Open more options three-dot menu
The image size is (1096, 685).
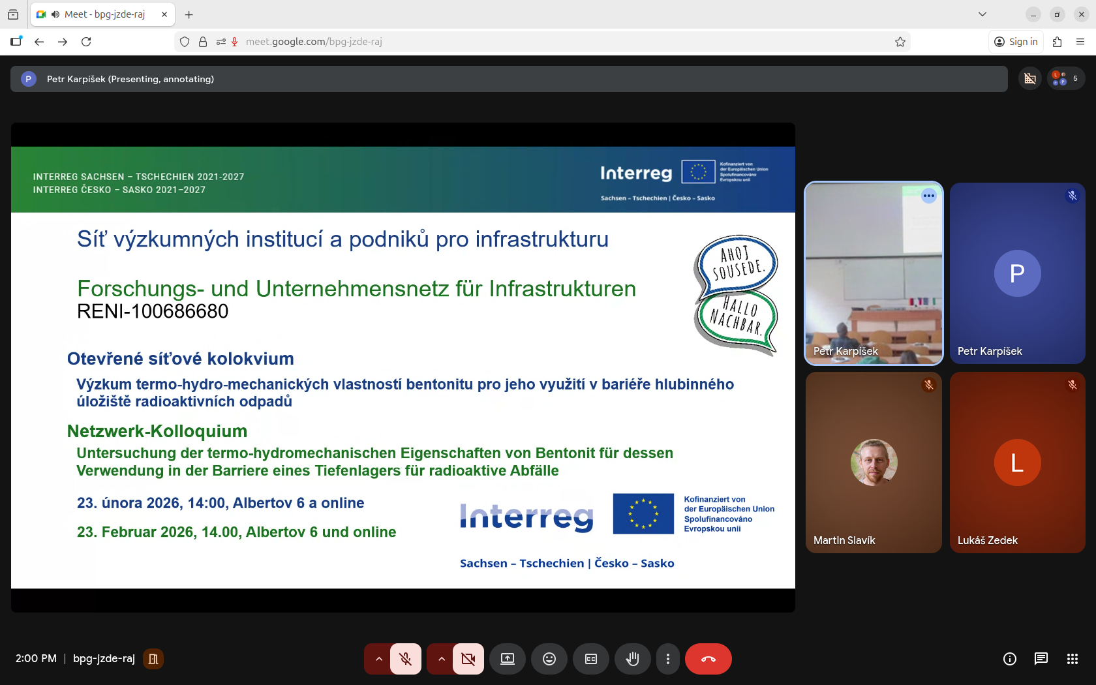pyautogui.click(x=667, y=659)
